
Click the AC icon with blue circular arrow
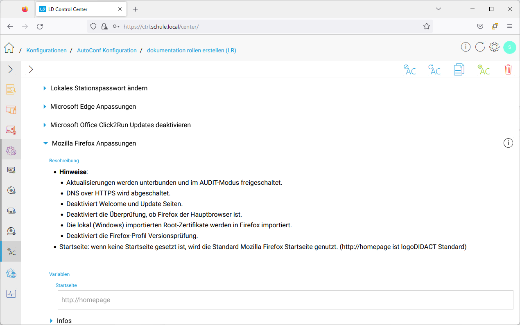coord(434,69)
